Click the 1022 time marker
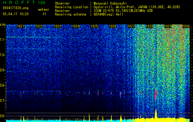Viewport: 193px width, 122px height. click(39, 26)
